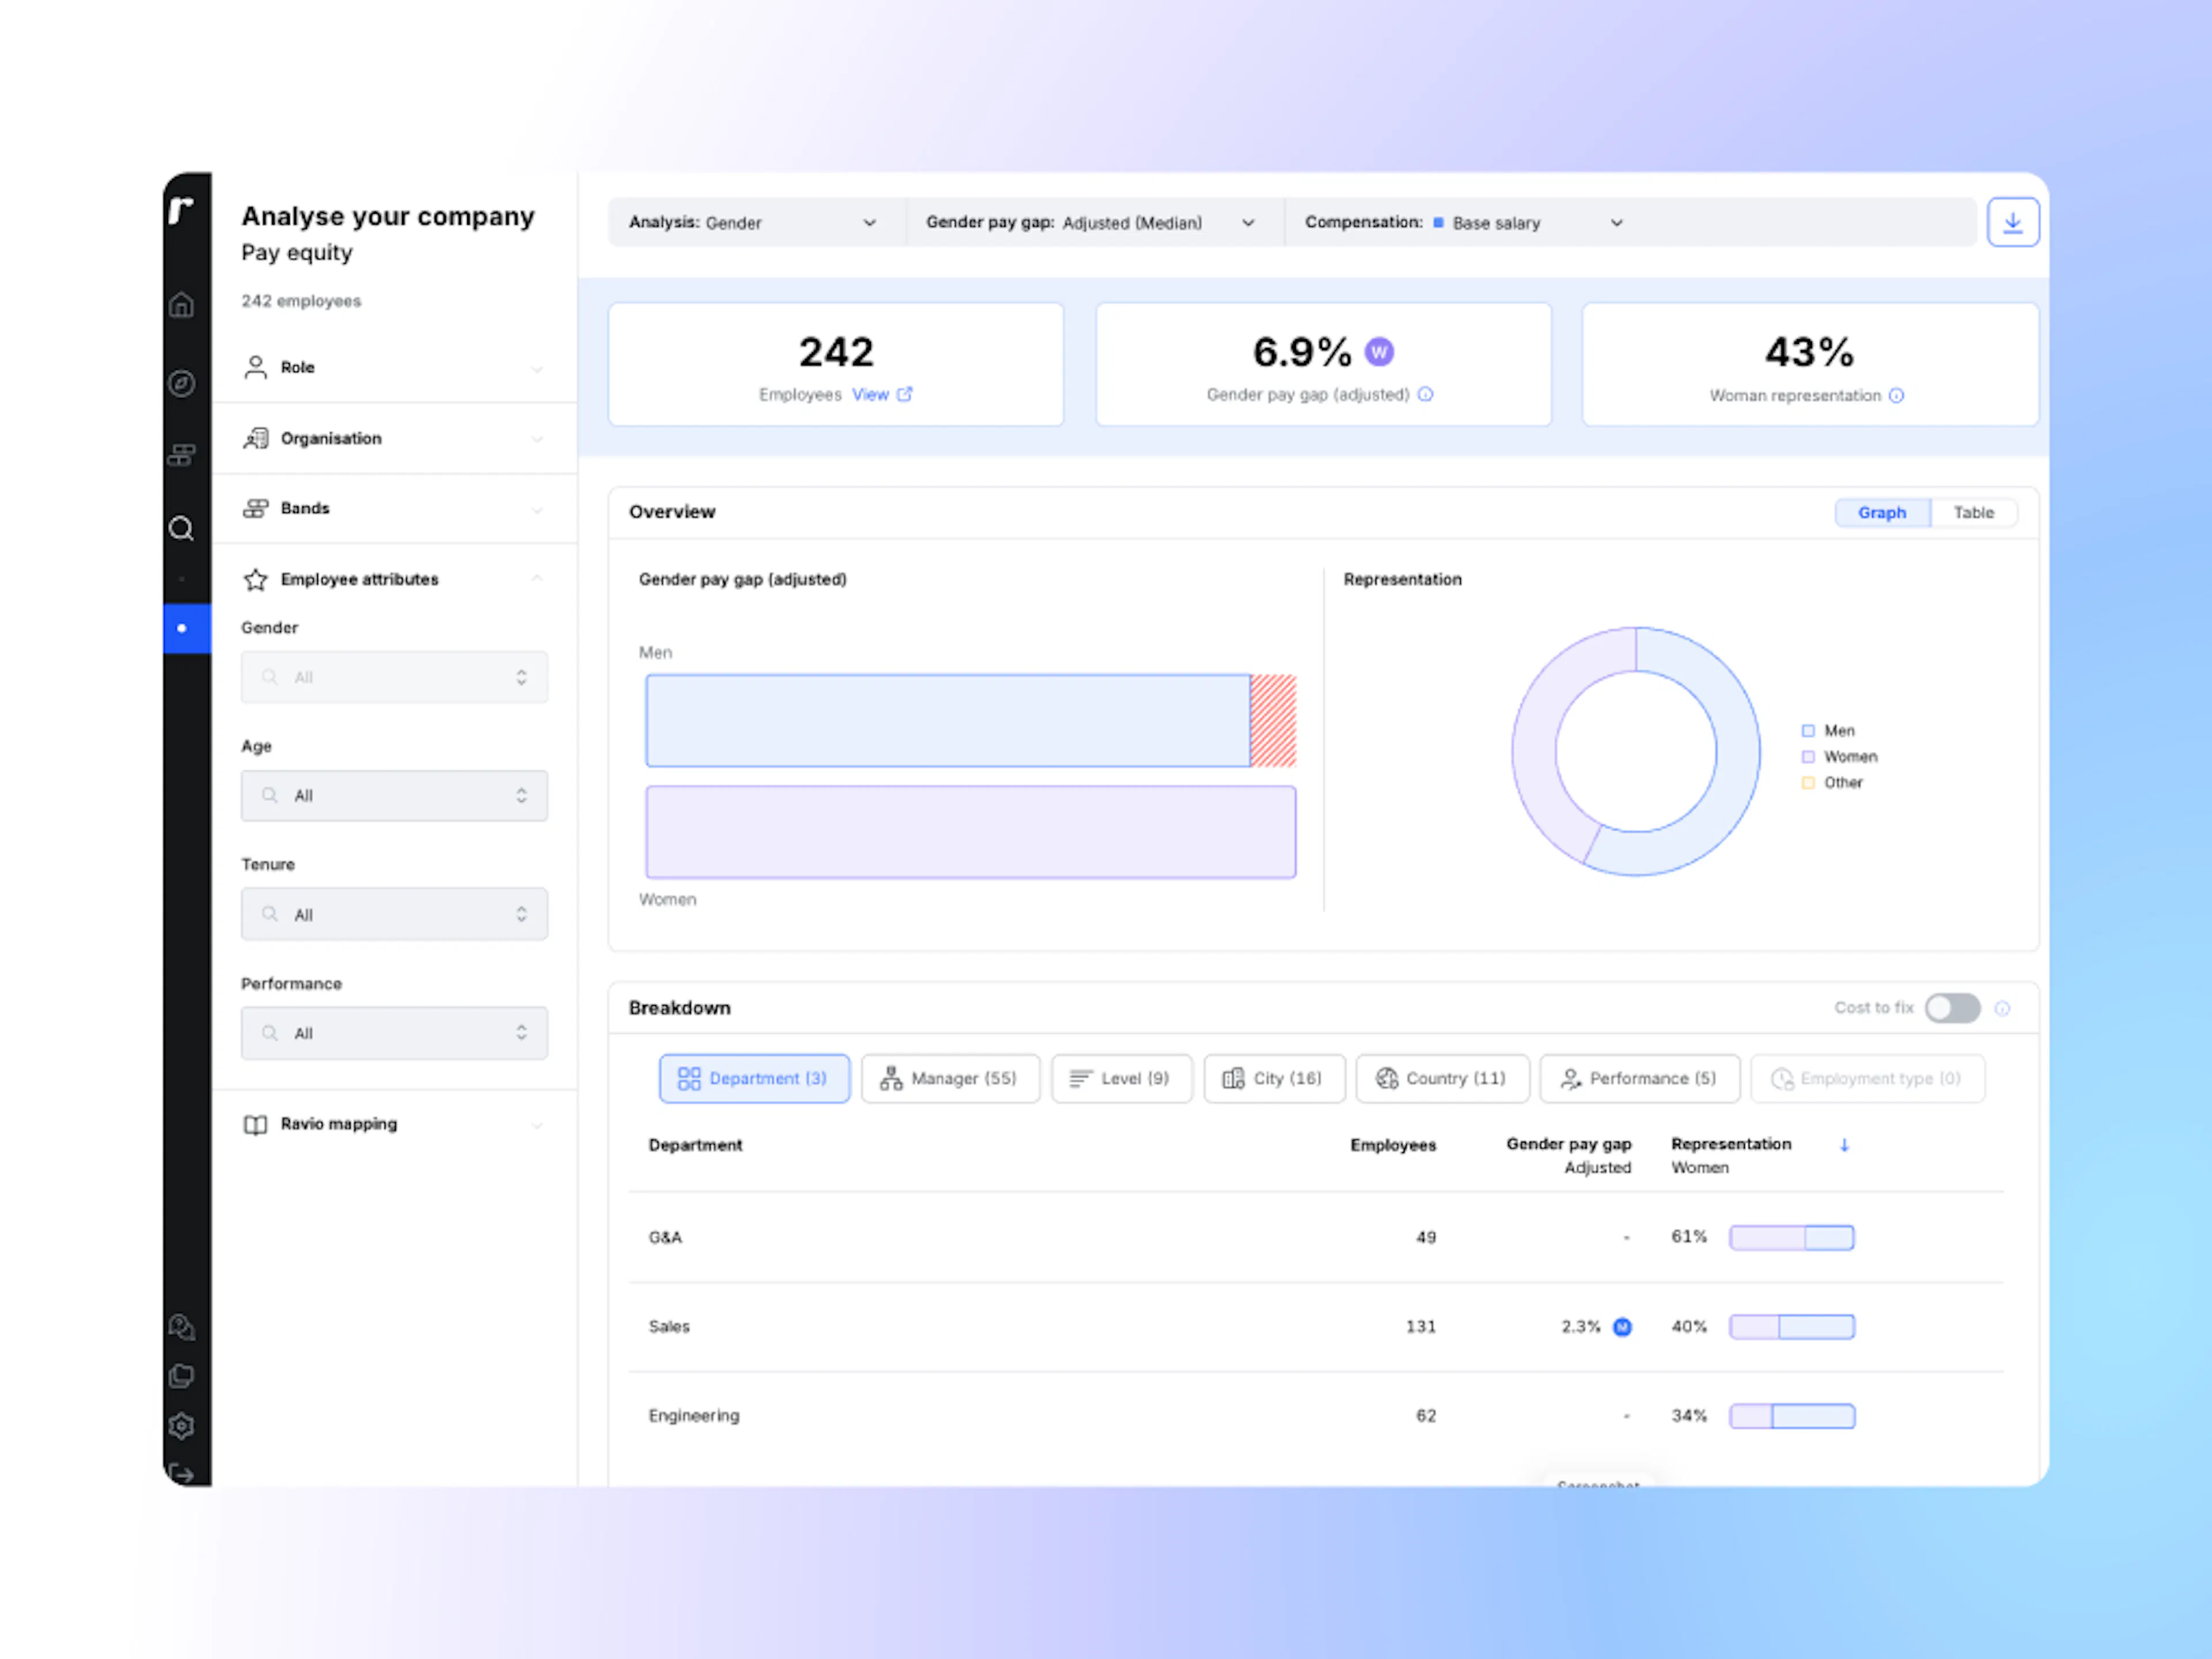Open the Gender filter select box

[394, 677]
